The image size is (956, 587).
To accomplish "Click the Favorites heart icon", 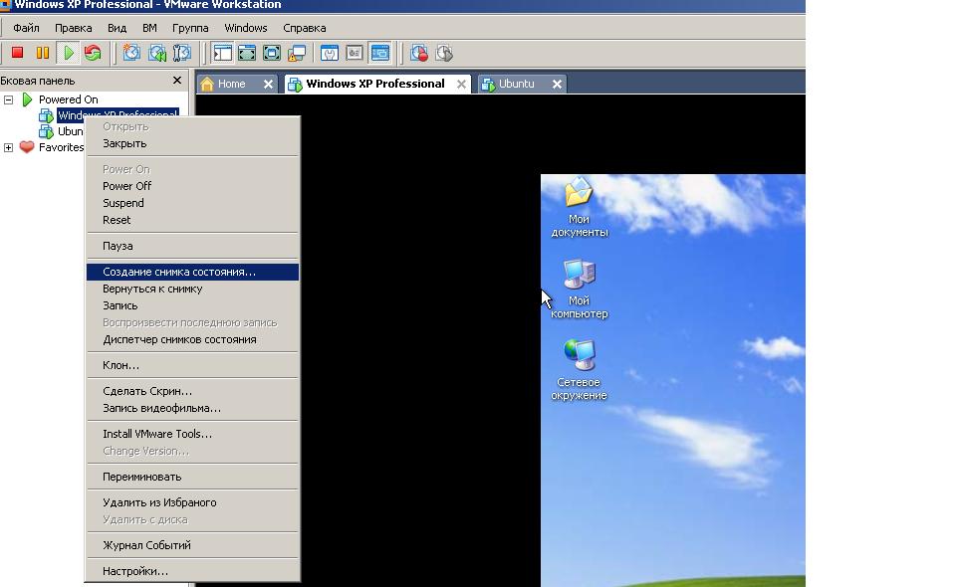I will [x=27, y=147].
